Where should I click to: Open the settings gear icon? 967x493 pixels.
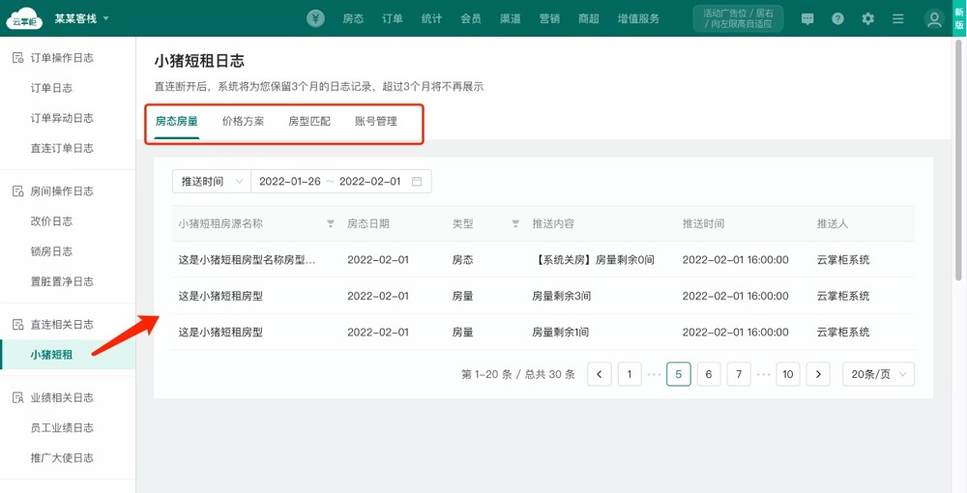(x=867, y=18)
